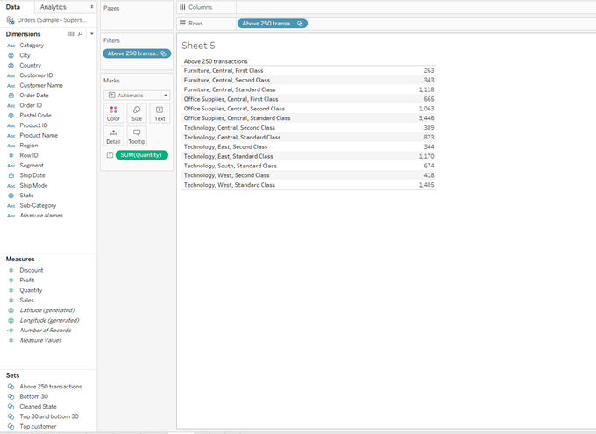Viewport: 596px width, 434px height.
Task: Select the Customer Name dimension
Action: [41, 85]
